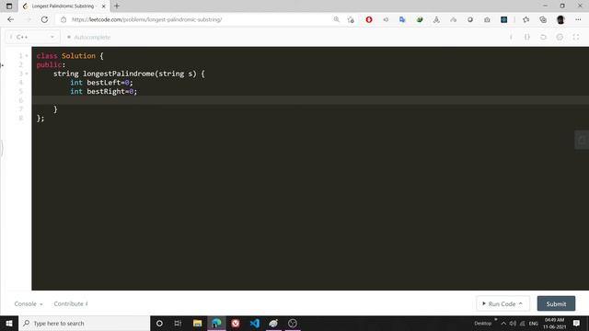Viewport: 589px width, 331px height.
Task: Enter editor fullscreen mode
Action: (576, 37)
